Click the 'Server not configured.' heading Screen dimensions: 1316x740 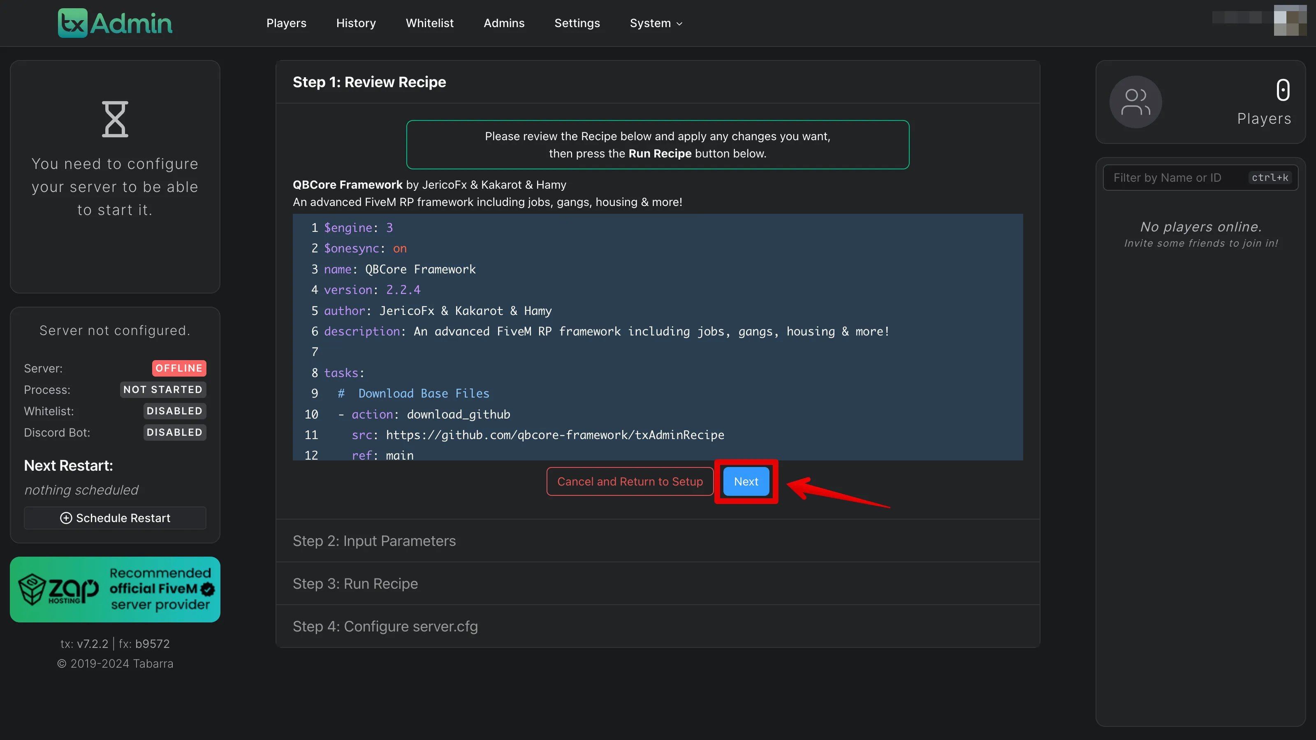[115, 331]
